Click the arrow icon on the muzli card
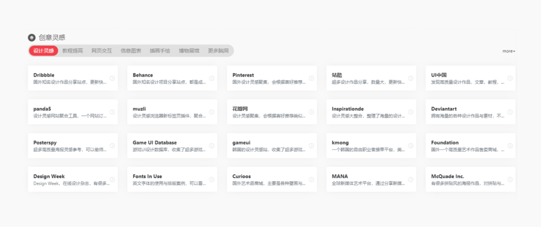This screenshot has height=227, width=541. [x=211, y=112]
